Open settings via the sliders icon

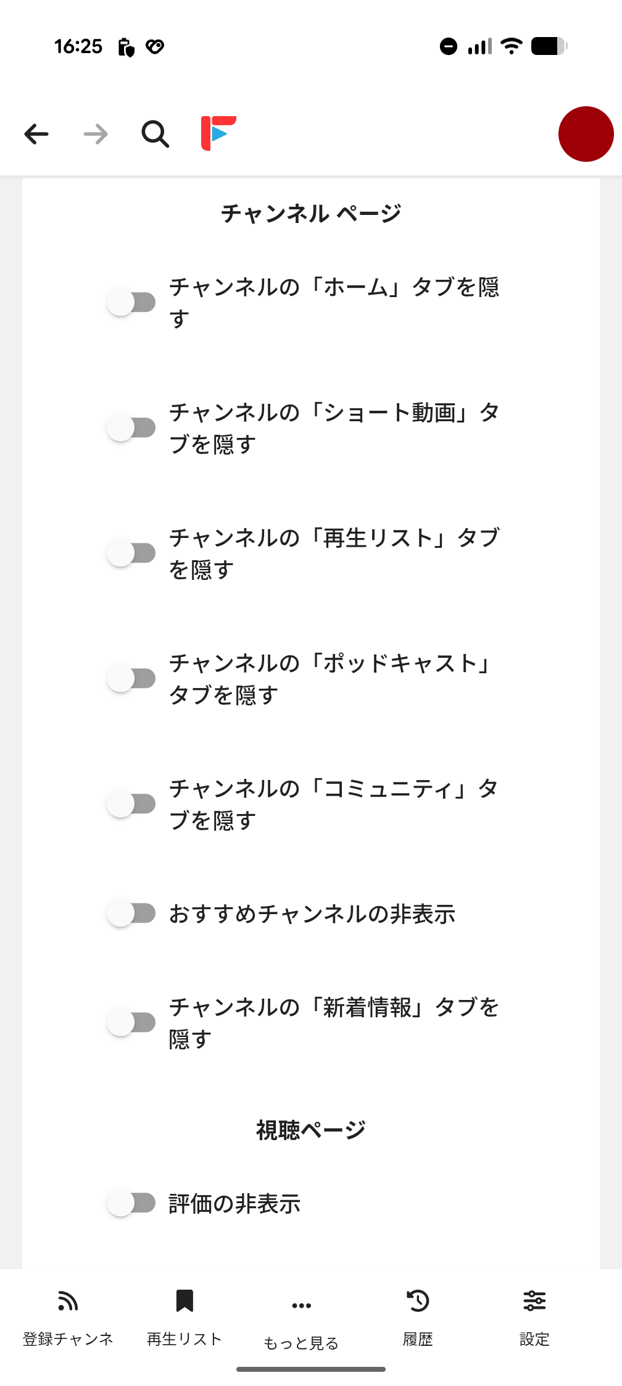[534, 1301]
